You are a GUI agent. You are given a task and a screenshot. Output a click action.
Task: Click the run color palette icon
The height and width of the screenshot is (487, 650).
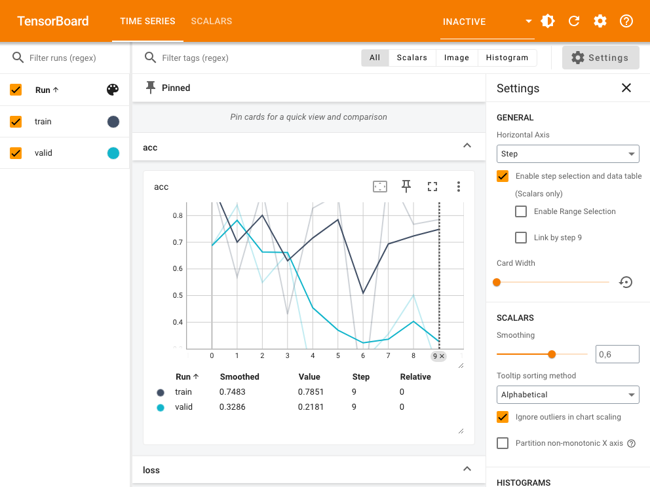tap(113, 90)
